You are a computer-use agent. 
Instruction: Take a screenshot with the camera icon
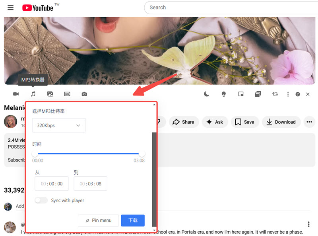[84, 94]
